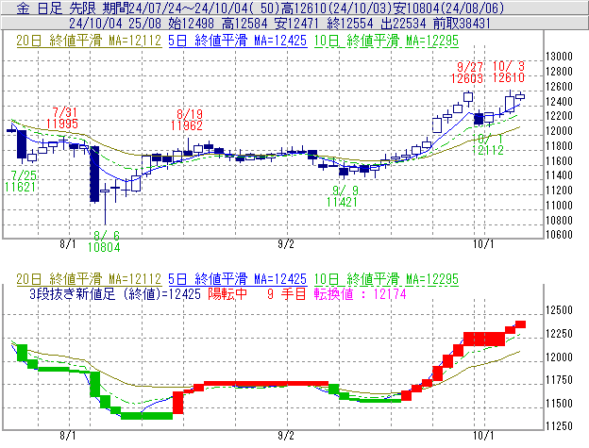
Task: Select the green 7/25 11621 low label
Action: tap(20, 181)
